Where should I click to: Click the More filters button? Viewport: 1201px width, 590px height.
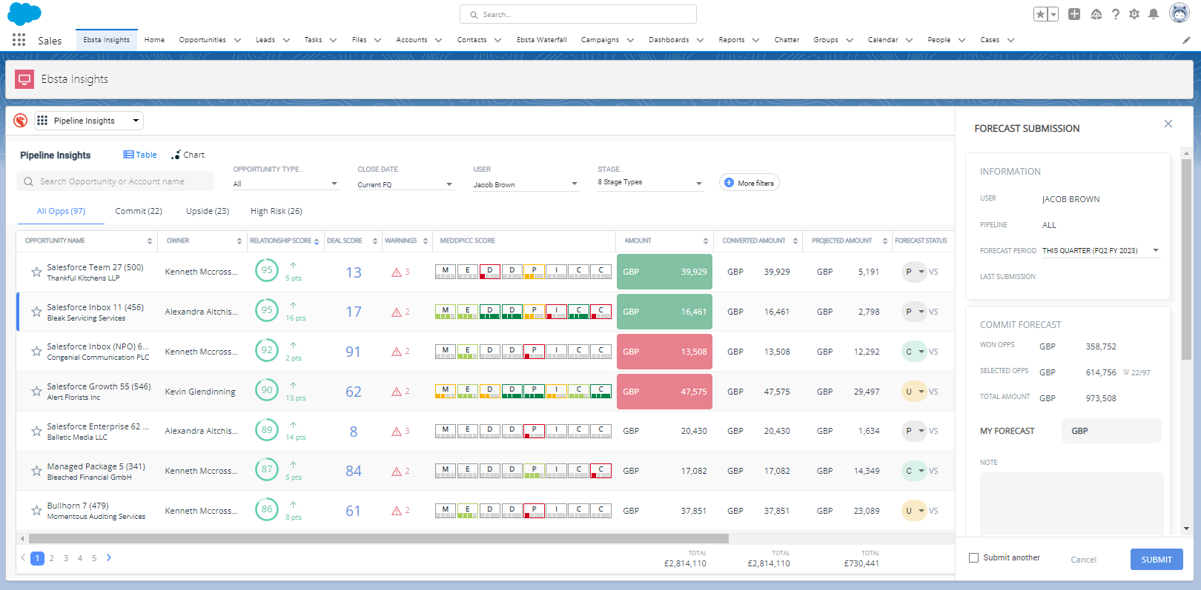point(749,183)
